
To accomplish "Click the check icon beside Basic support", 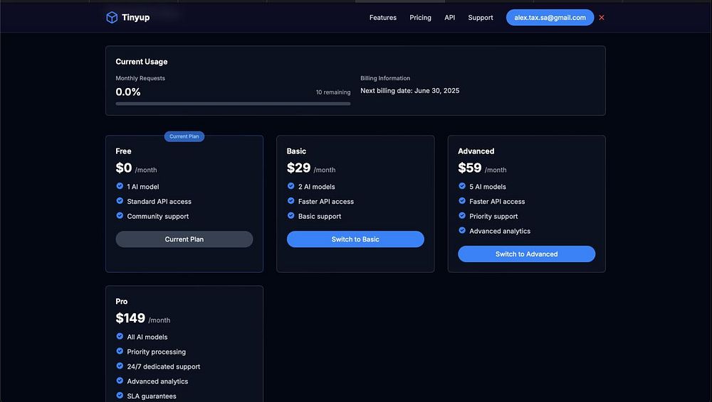I will 291,216.
